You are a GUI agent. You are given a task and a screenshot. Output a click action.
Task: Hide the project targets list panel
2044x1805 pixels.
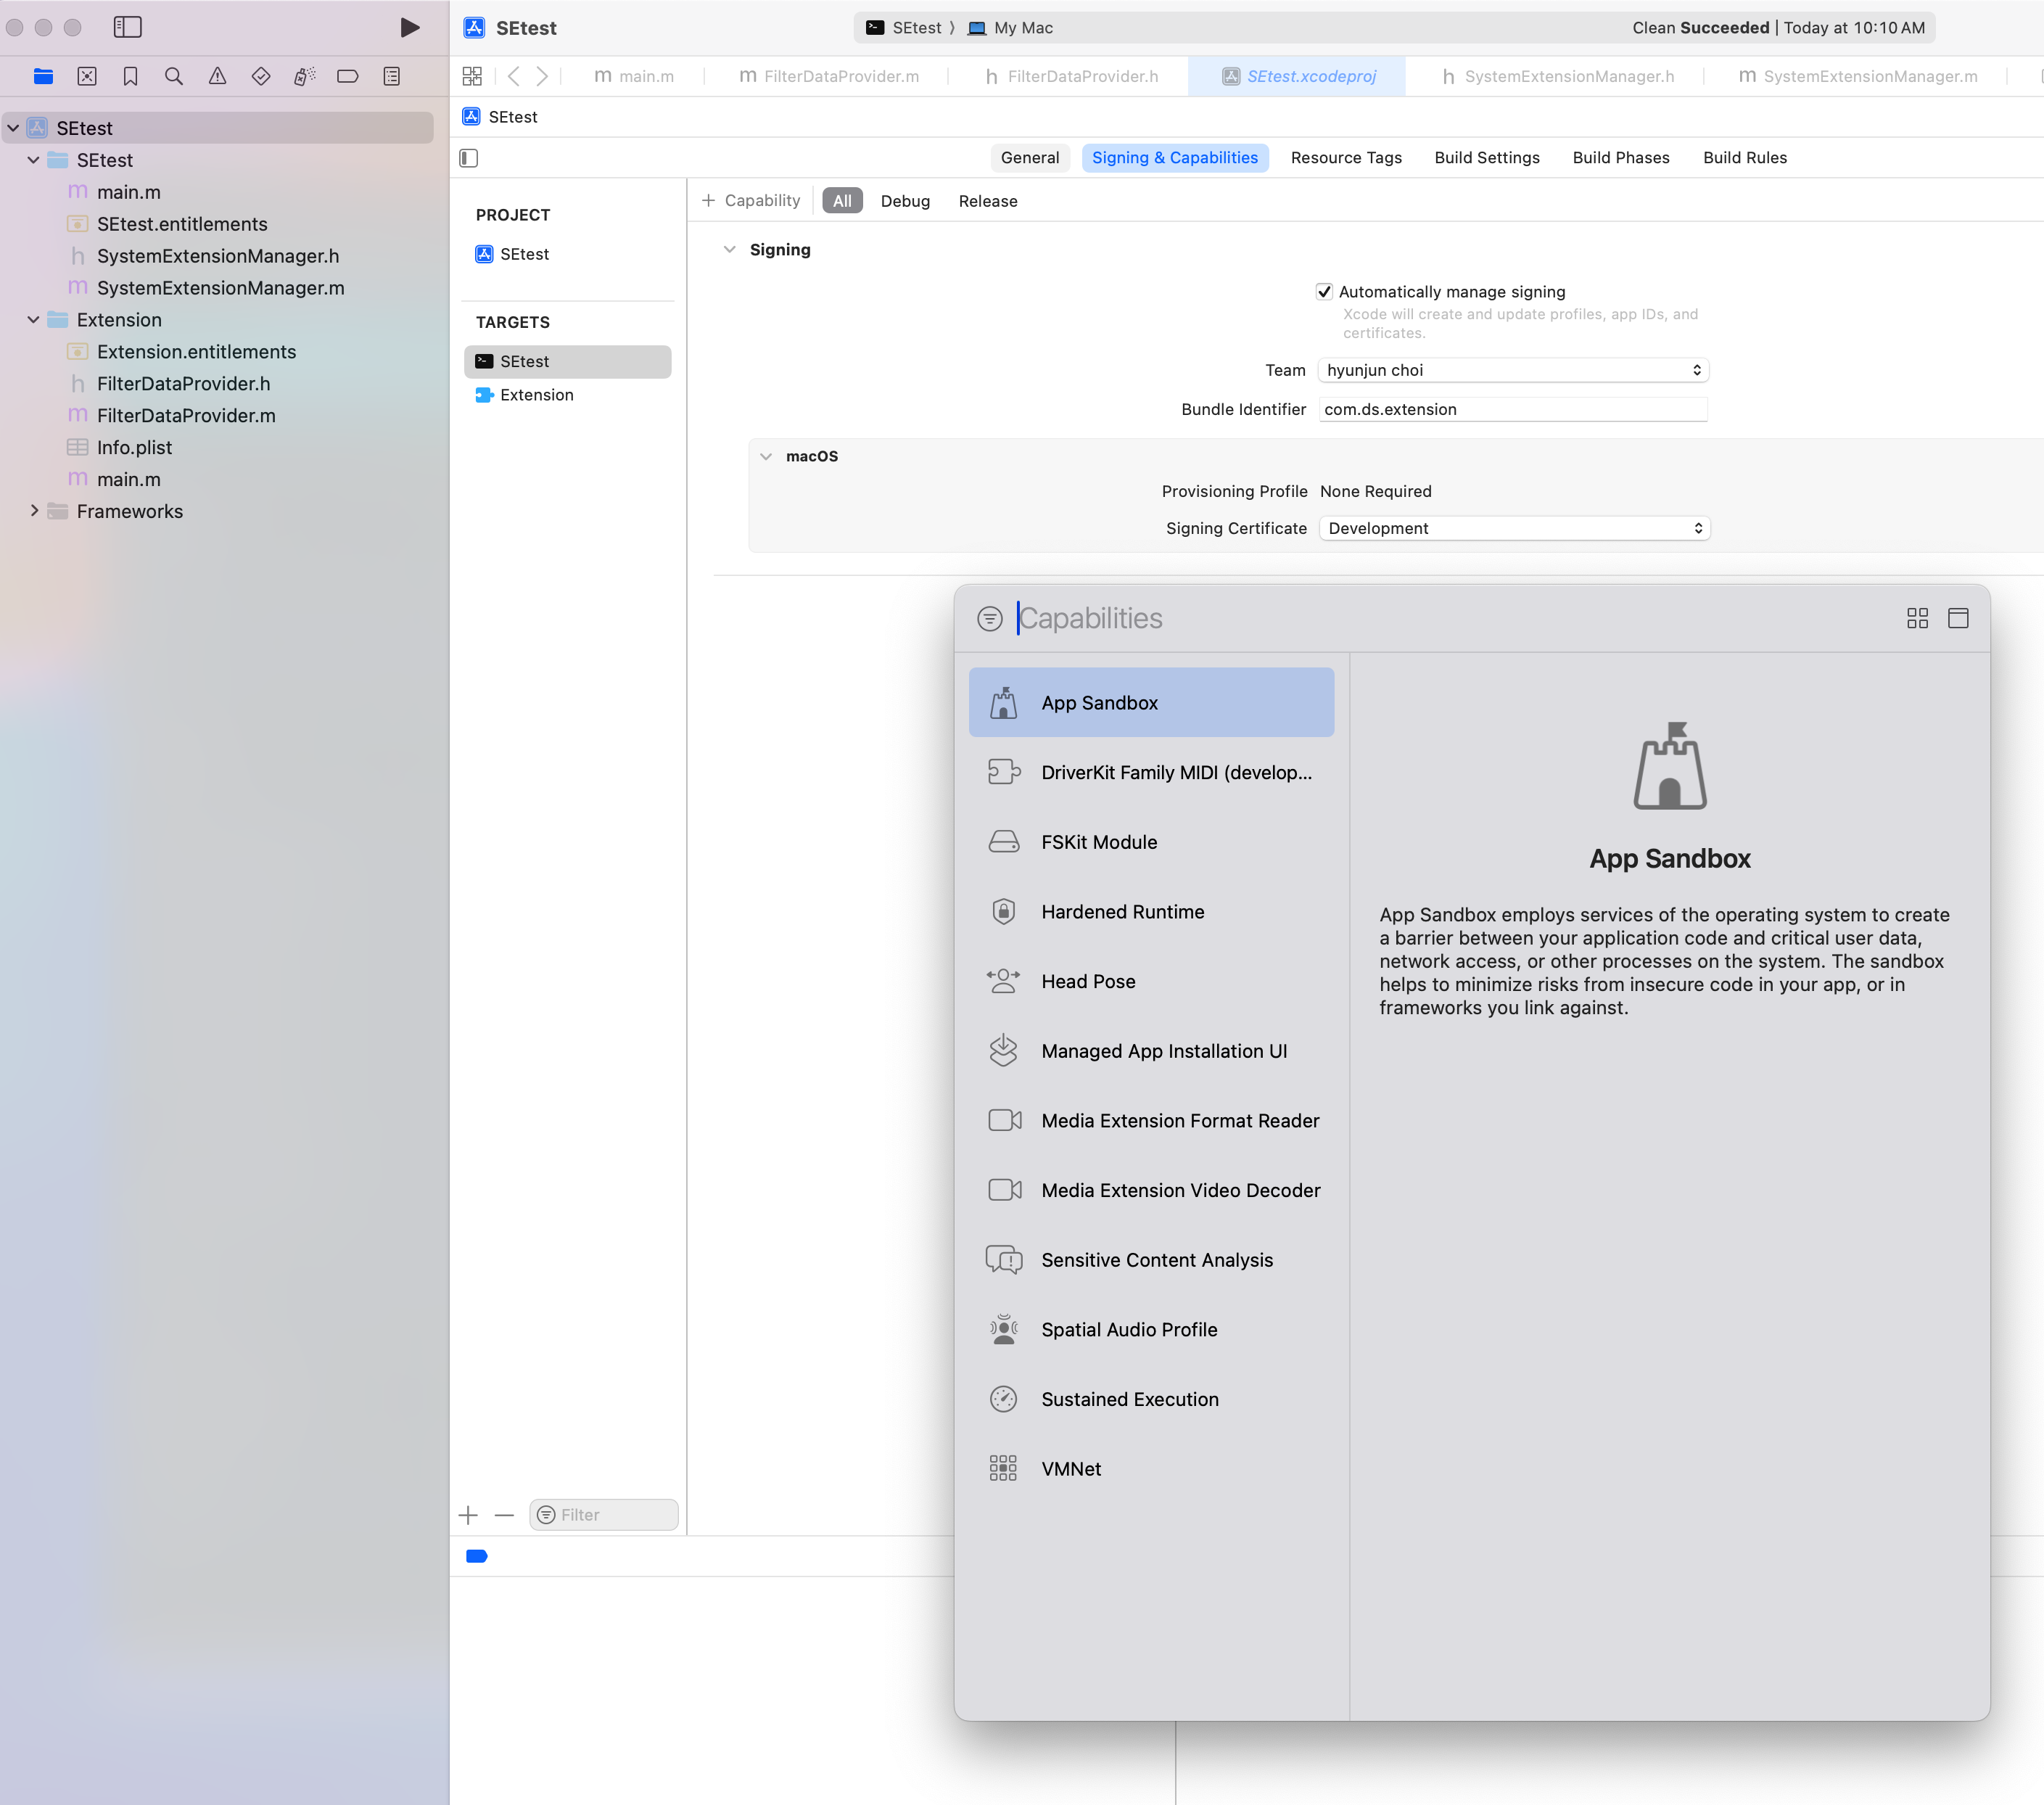click(469, 158)
